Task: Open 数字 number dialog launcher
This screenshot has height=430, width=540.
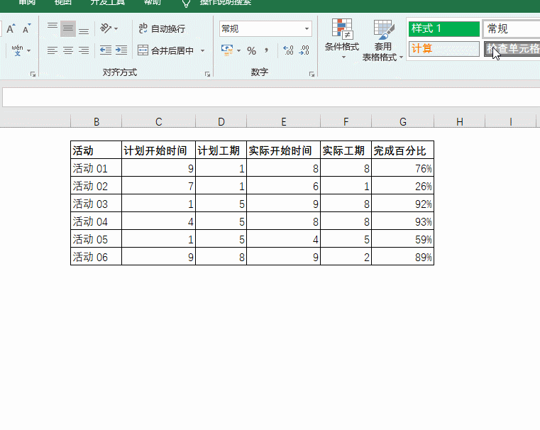Action: click(312, 74)
